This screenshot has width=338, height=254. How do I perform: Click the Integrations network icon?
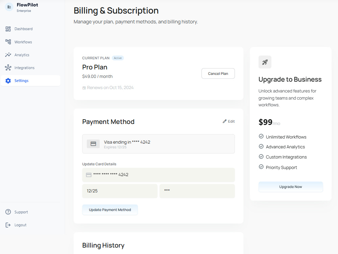[x=8, y=68]
